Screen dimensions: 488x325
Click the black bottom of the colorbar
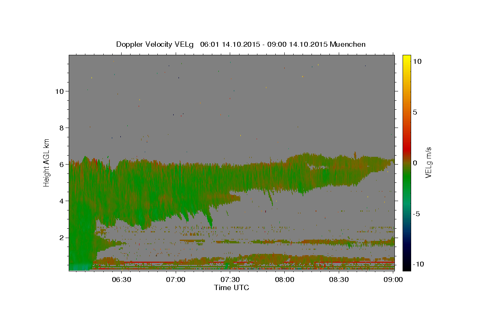coord(407,267)
